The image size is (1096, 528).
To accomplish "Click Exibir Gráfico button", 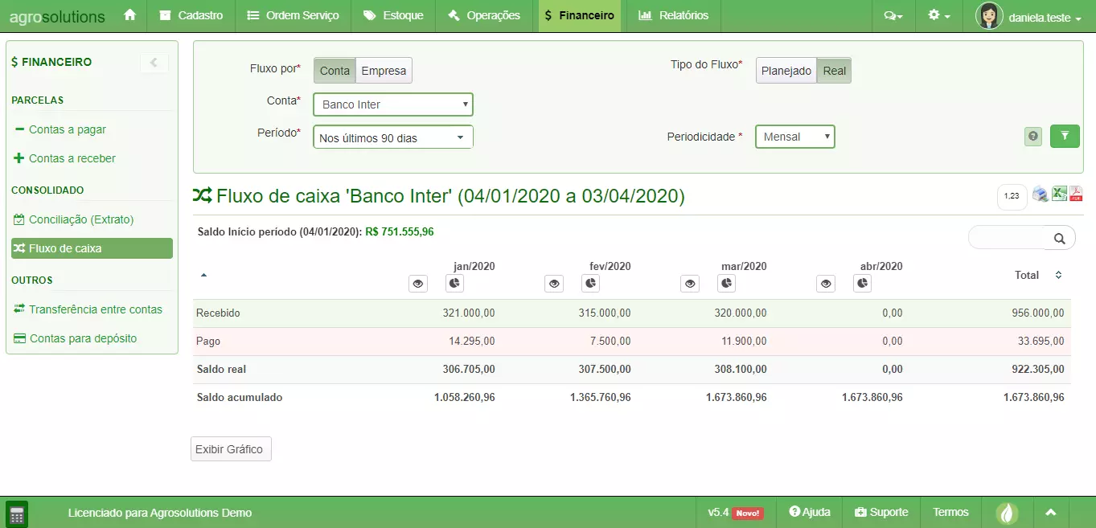I will [x=231, y=449].
